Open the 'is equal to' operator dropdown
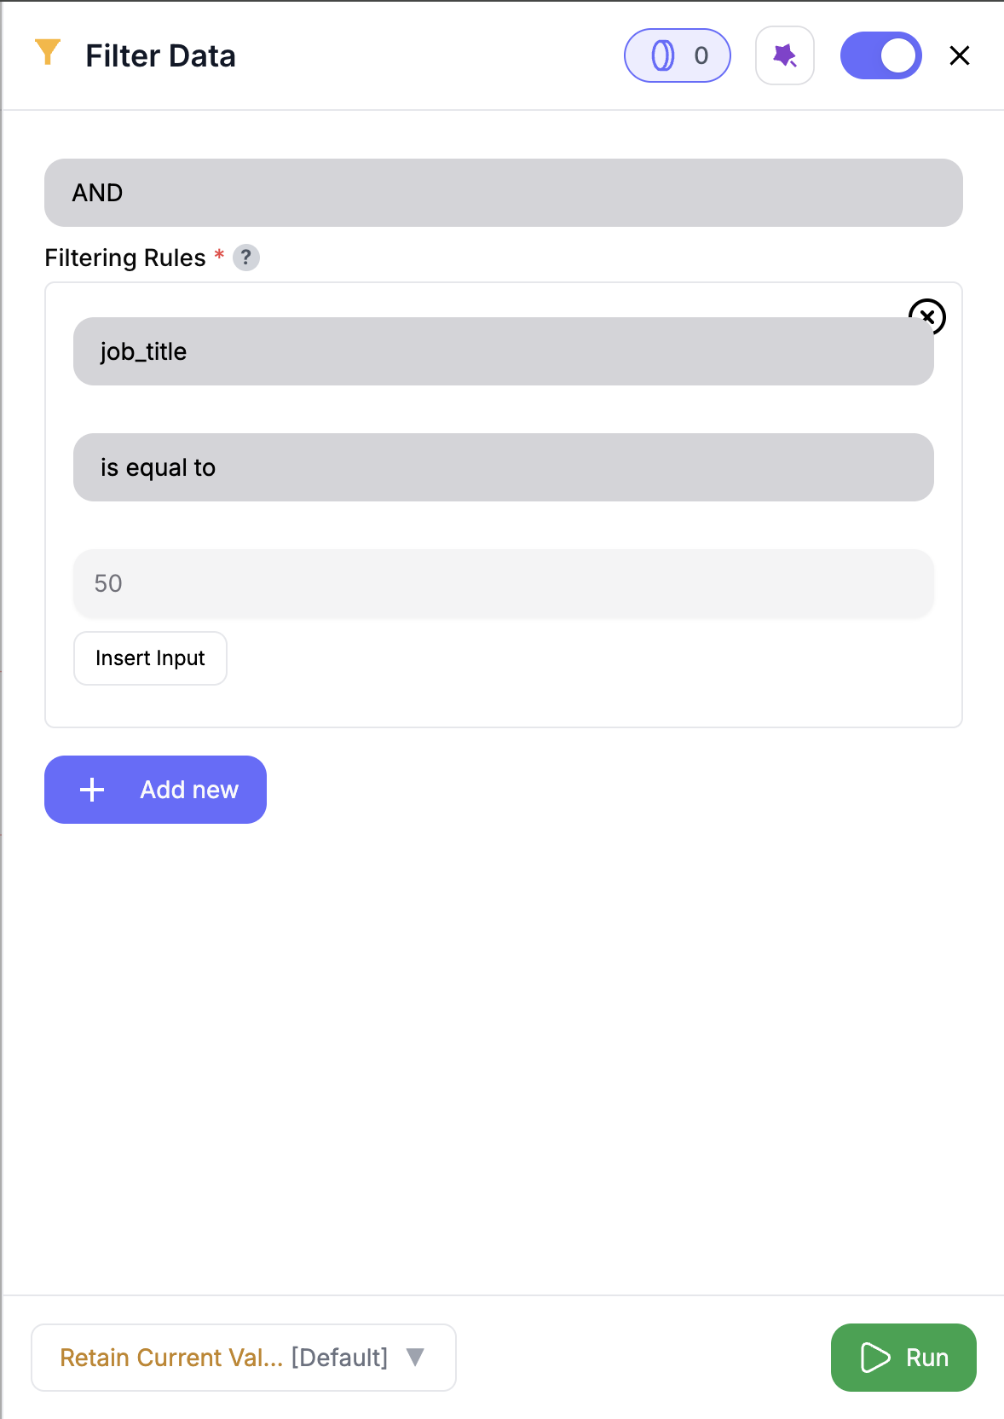This screenshot has height=1419, width=1004. (503, 466)
